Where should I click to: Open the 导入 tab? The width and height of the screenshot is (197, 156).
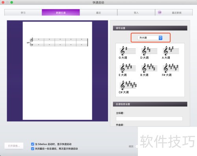[x=136, y=13]
